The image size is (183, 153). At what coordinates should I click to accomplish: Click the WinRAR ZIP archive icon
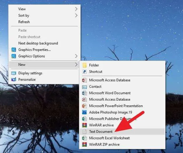(x=85, y=145)
